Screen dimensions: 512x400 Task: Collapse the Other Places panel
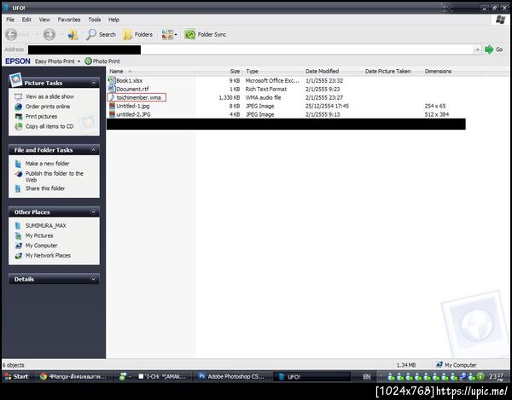pyautogui.click(x=93, y=212)
